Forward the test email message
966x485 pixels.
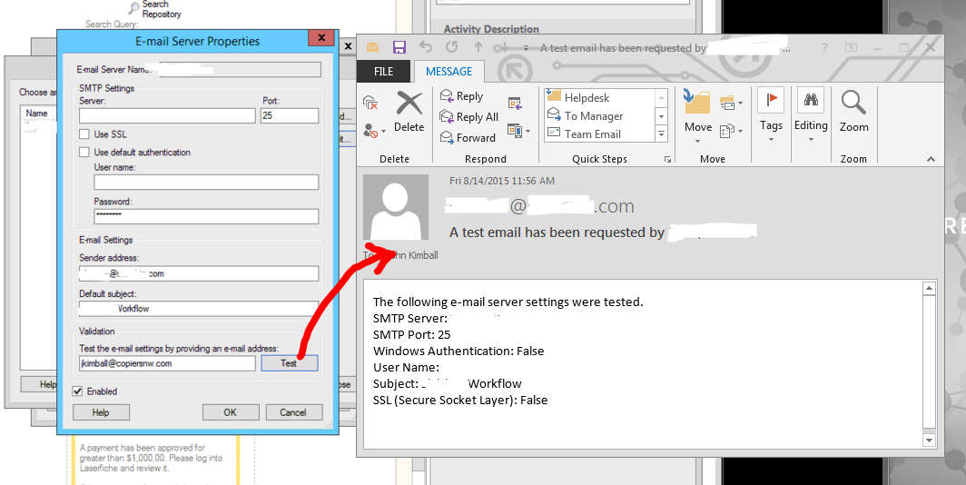click(468, 138)
